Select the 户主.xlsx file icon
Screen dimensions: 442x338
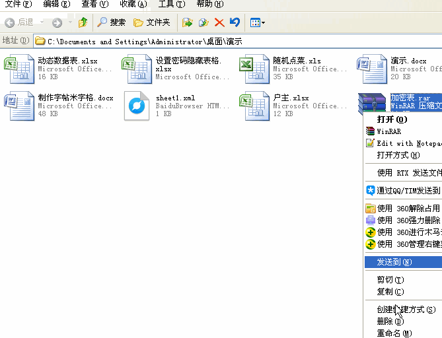254,106
